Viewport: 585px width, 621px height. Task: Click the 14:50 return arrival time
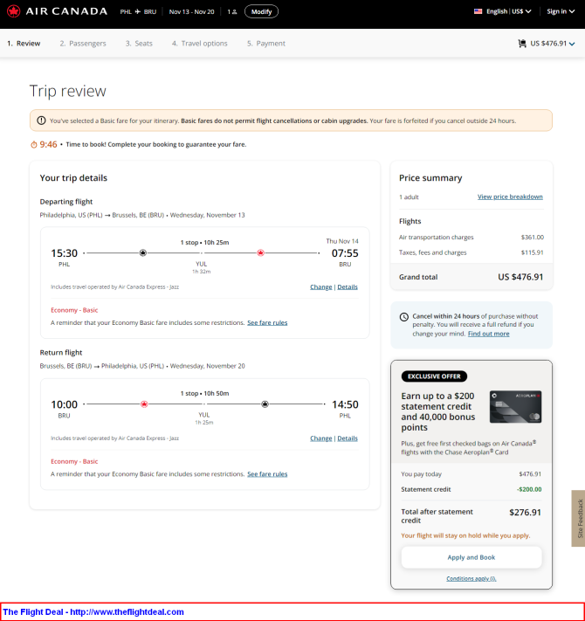[345, 404]
